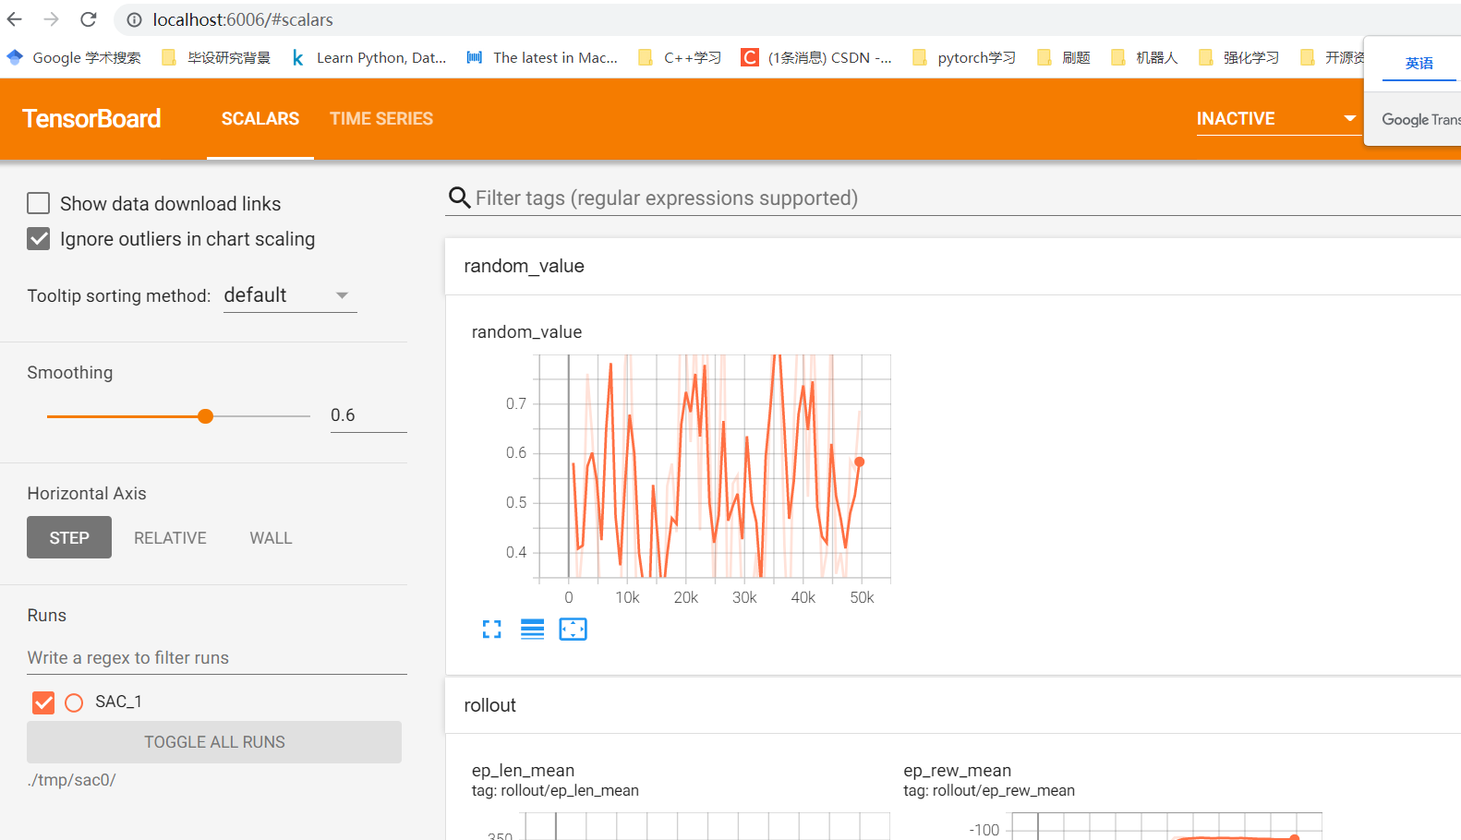Image resolution: width=1461 pixels, height=840 pixels.
Task: Open the CSDN bookmark
Action: click(x=816, y=57)
